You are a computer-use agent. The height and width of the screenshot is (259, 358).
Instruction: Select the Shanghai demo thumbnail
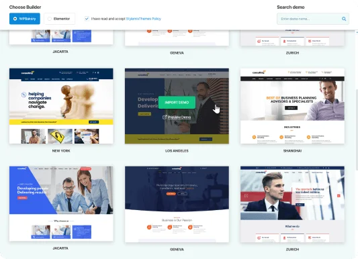[292, 106]
